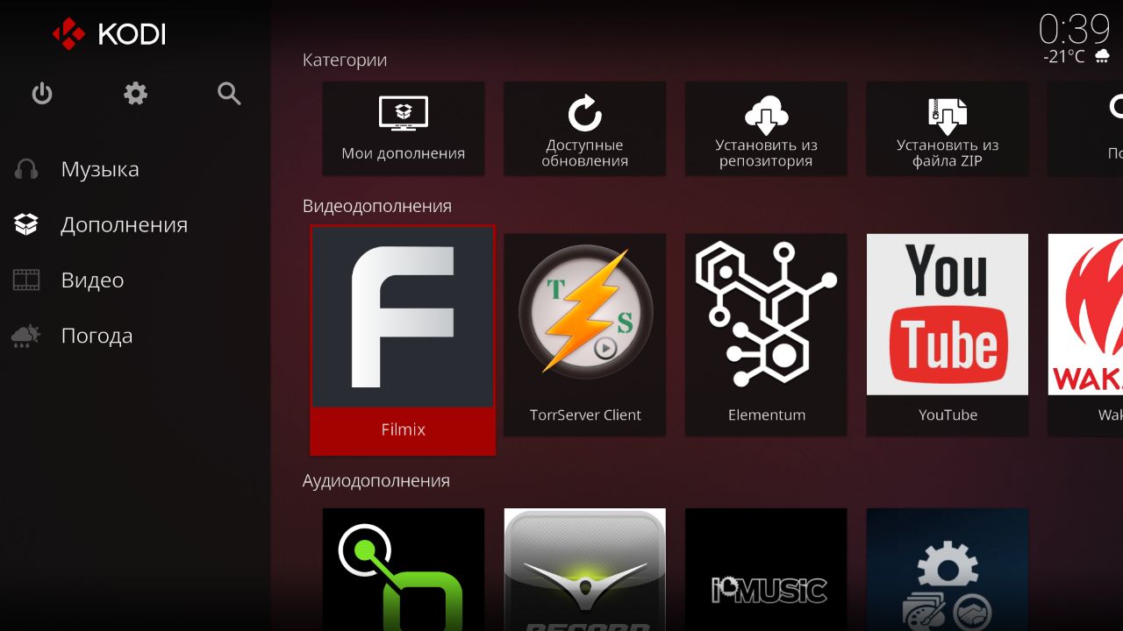Open the YouTube add-on
The image size is (1123, 631).
[x=948, y=335]
